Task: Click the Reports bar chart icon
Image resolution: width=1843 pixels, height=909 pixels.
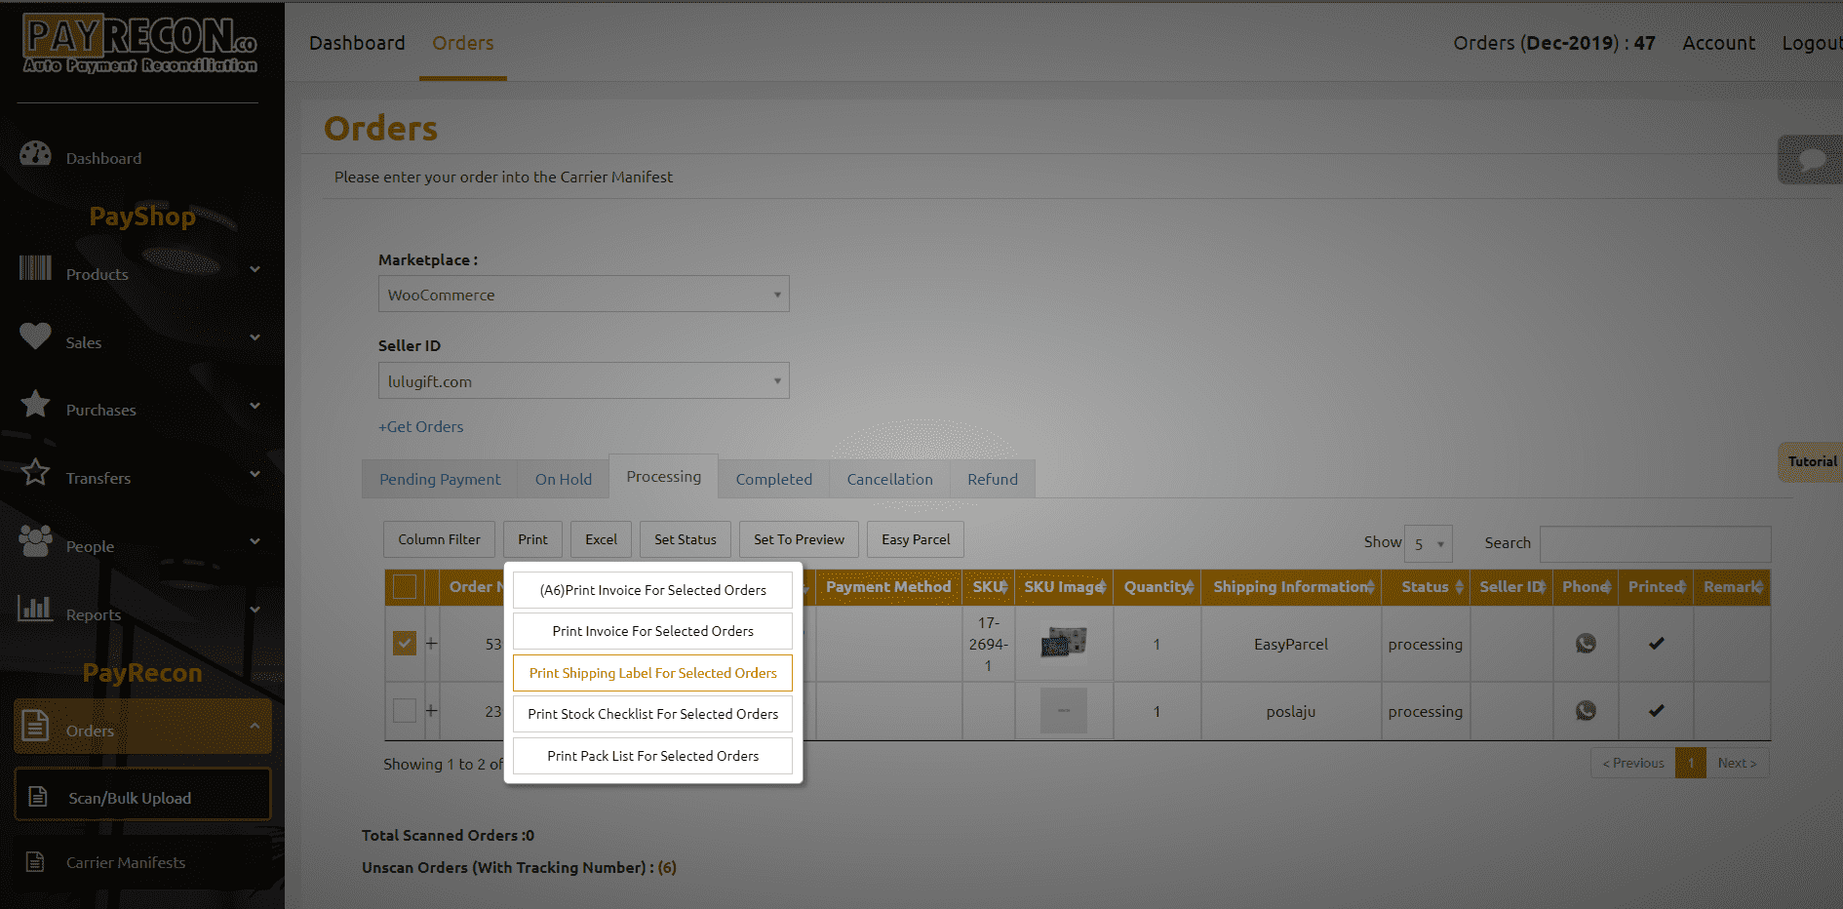Action: [x=36, y=608]
